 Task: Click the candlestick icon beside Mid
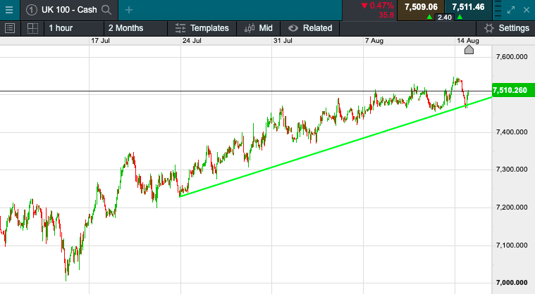[250, 28]
